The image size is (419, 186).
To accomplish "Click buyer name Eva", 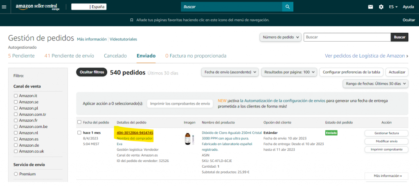I will click(x=119, y=144).
